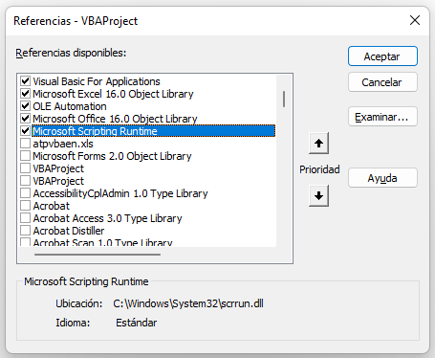Select AccessibilityCplAdmin 1.0 Type Library entry

coord(120,193)
